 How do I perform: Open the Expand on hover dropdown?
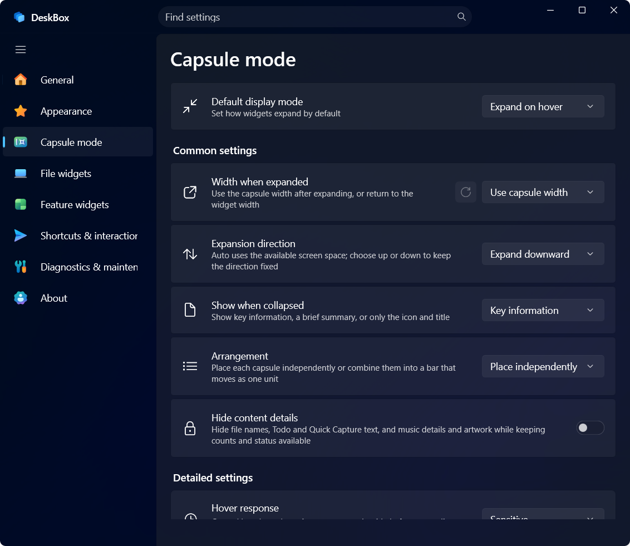pyautogui.click(x=543, y=106)
